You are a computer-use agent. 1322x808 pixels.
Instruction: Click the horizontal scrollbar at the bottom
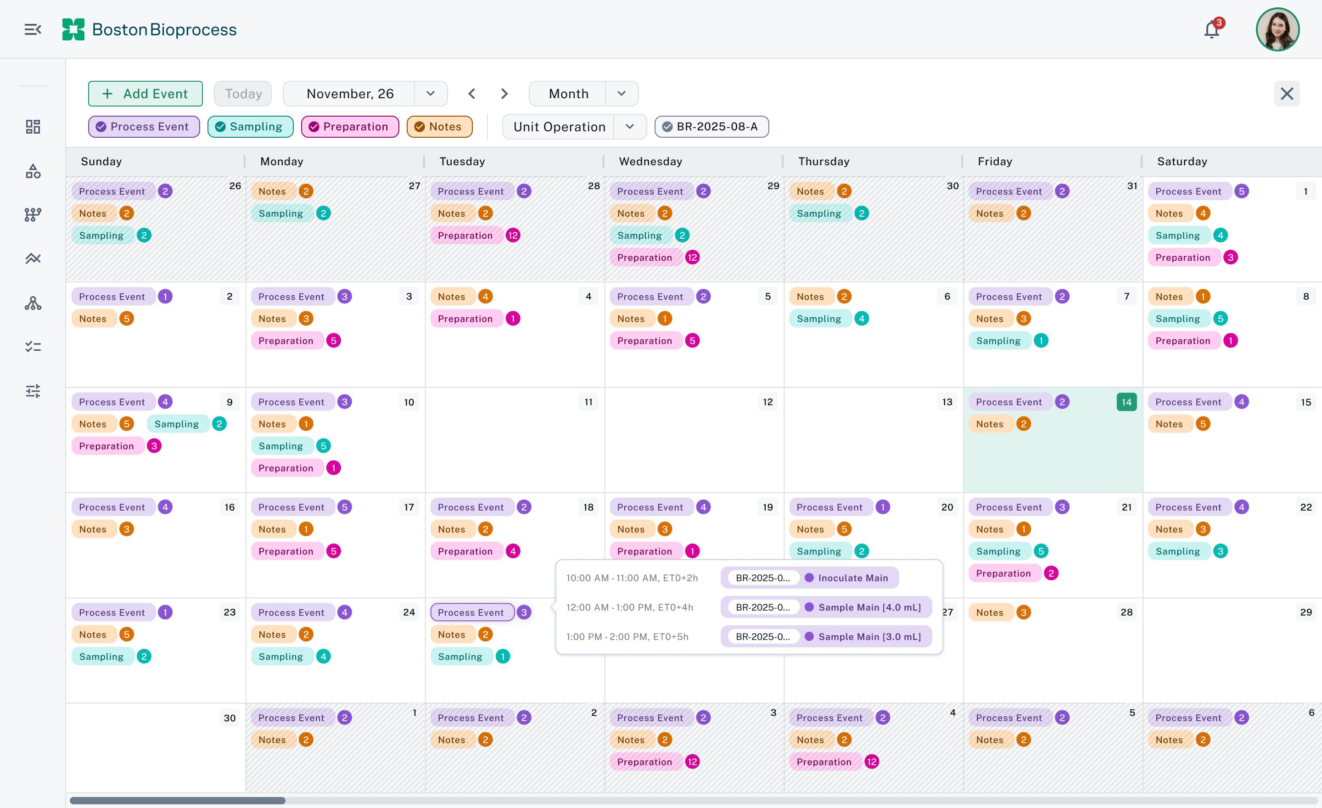tap(177, 801)
